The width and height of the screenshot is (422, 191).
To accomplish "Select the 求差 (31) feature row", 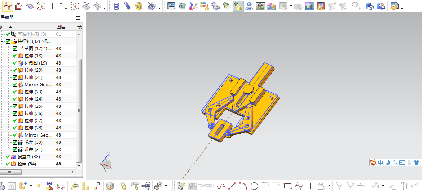I will (34, 149).
